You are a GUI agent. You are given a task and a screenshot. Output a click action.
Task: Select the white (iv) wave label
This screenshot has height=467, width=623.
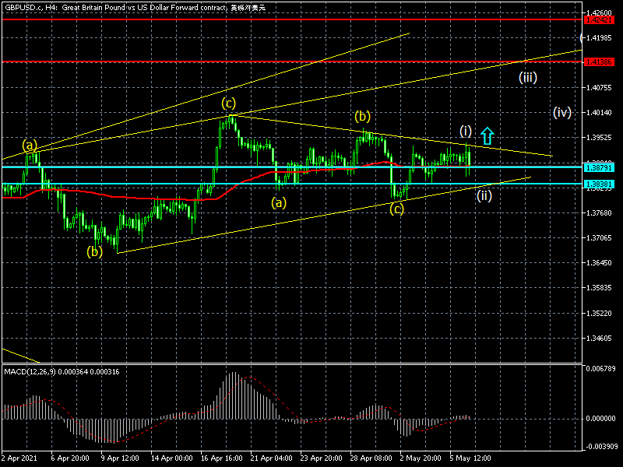[x=562, y=112]
